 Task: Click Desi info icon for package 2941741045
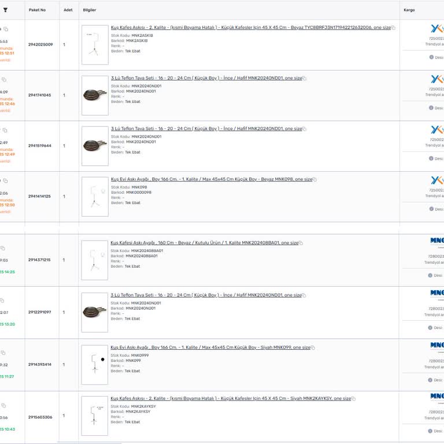pyautogui.click(x=431, y=108)
